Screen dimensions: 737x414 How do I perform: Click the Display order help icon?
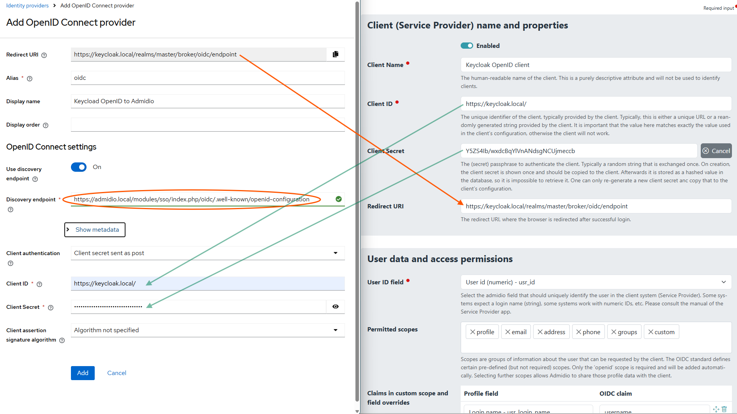pos(46,125)
